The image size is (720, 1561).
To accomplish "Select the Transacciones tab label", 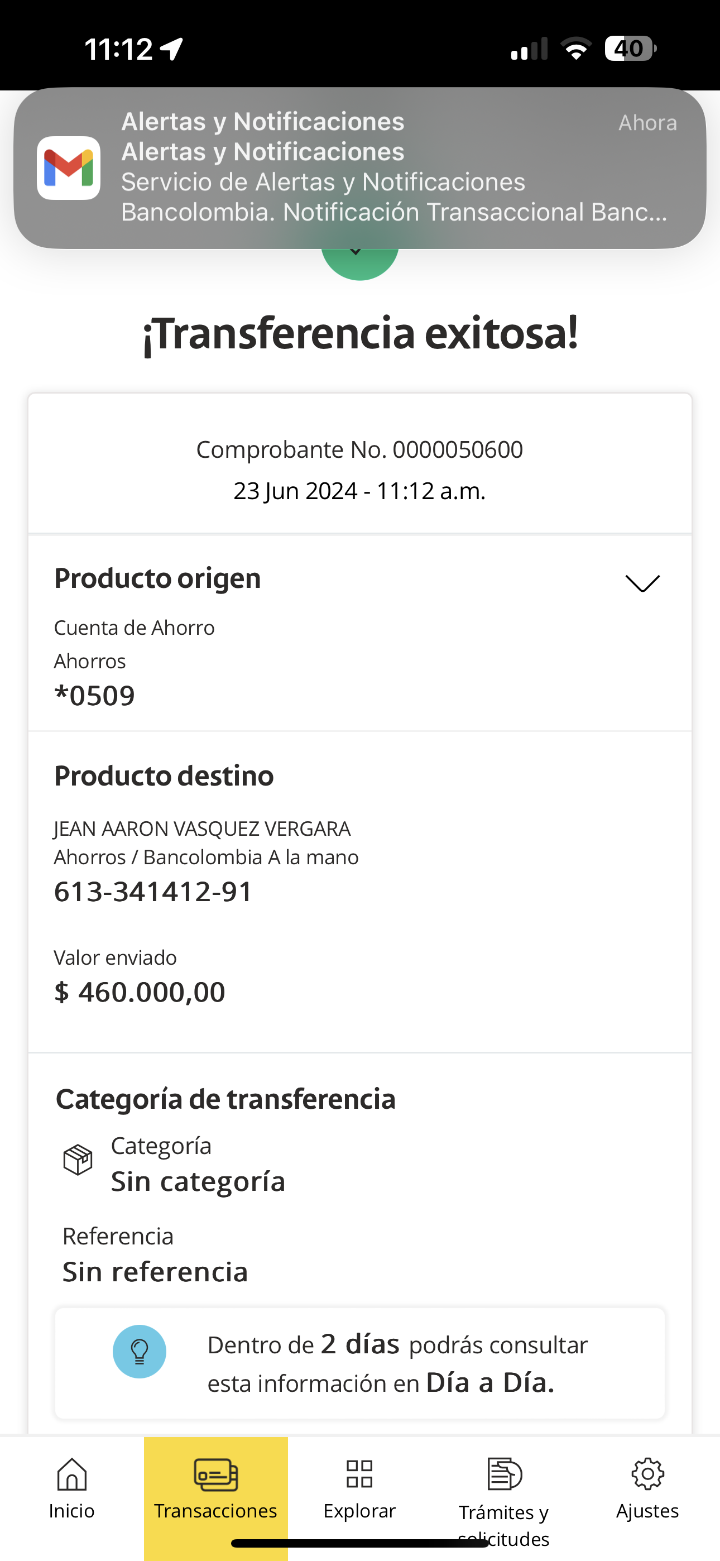I will coord(216,1511).
